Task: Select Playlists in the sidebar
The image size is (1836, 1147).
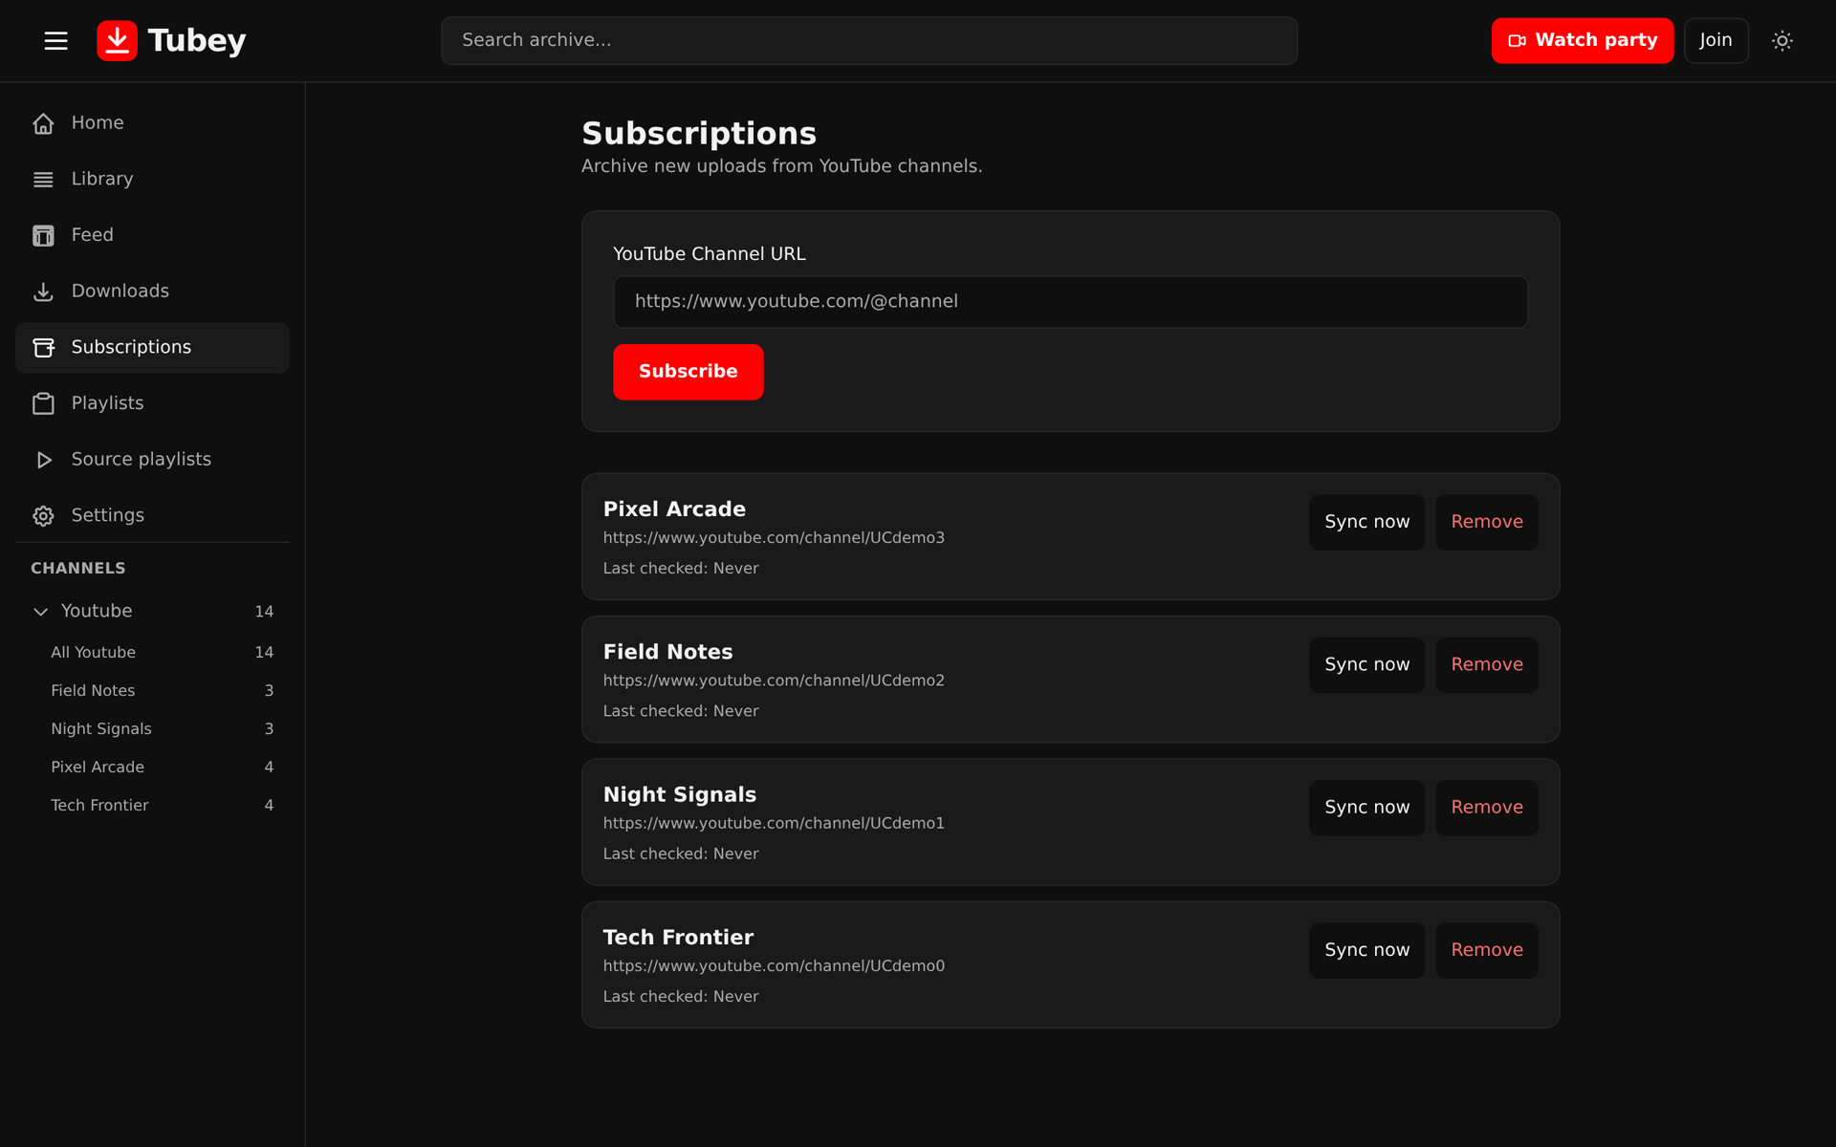Action: [152, 403]
